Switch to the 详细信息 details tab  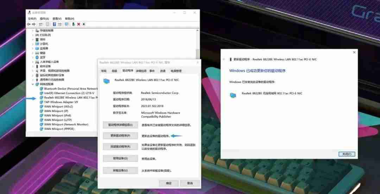coord(141,71)
